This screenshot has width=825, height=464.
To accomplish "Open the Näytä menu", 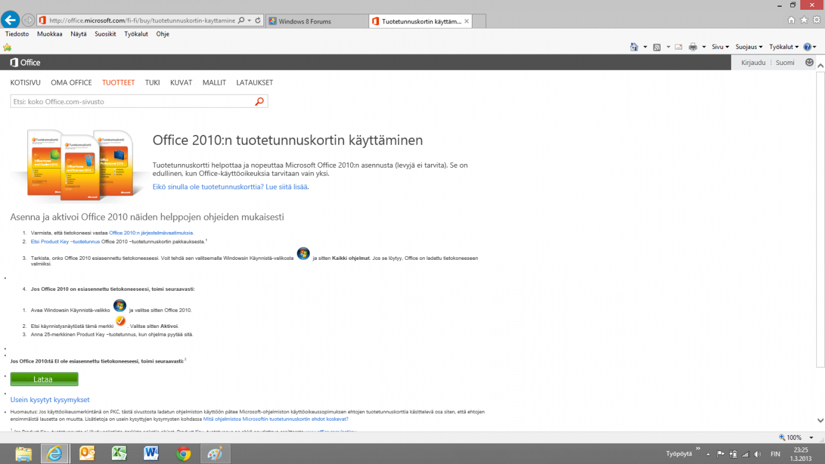I will pos(79,34).
